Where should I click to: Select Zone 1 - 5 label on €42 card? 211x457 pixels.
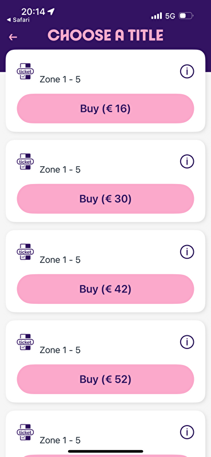[60, 260]
